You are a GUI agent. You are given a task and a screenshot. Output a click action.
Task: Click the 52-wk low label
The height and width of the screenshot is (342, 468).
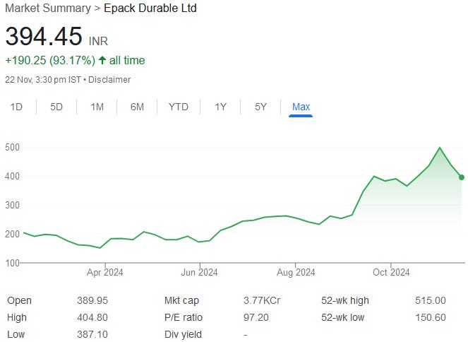(x=342, y=317)
